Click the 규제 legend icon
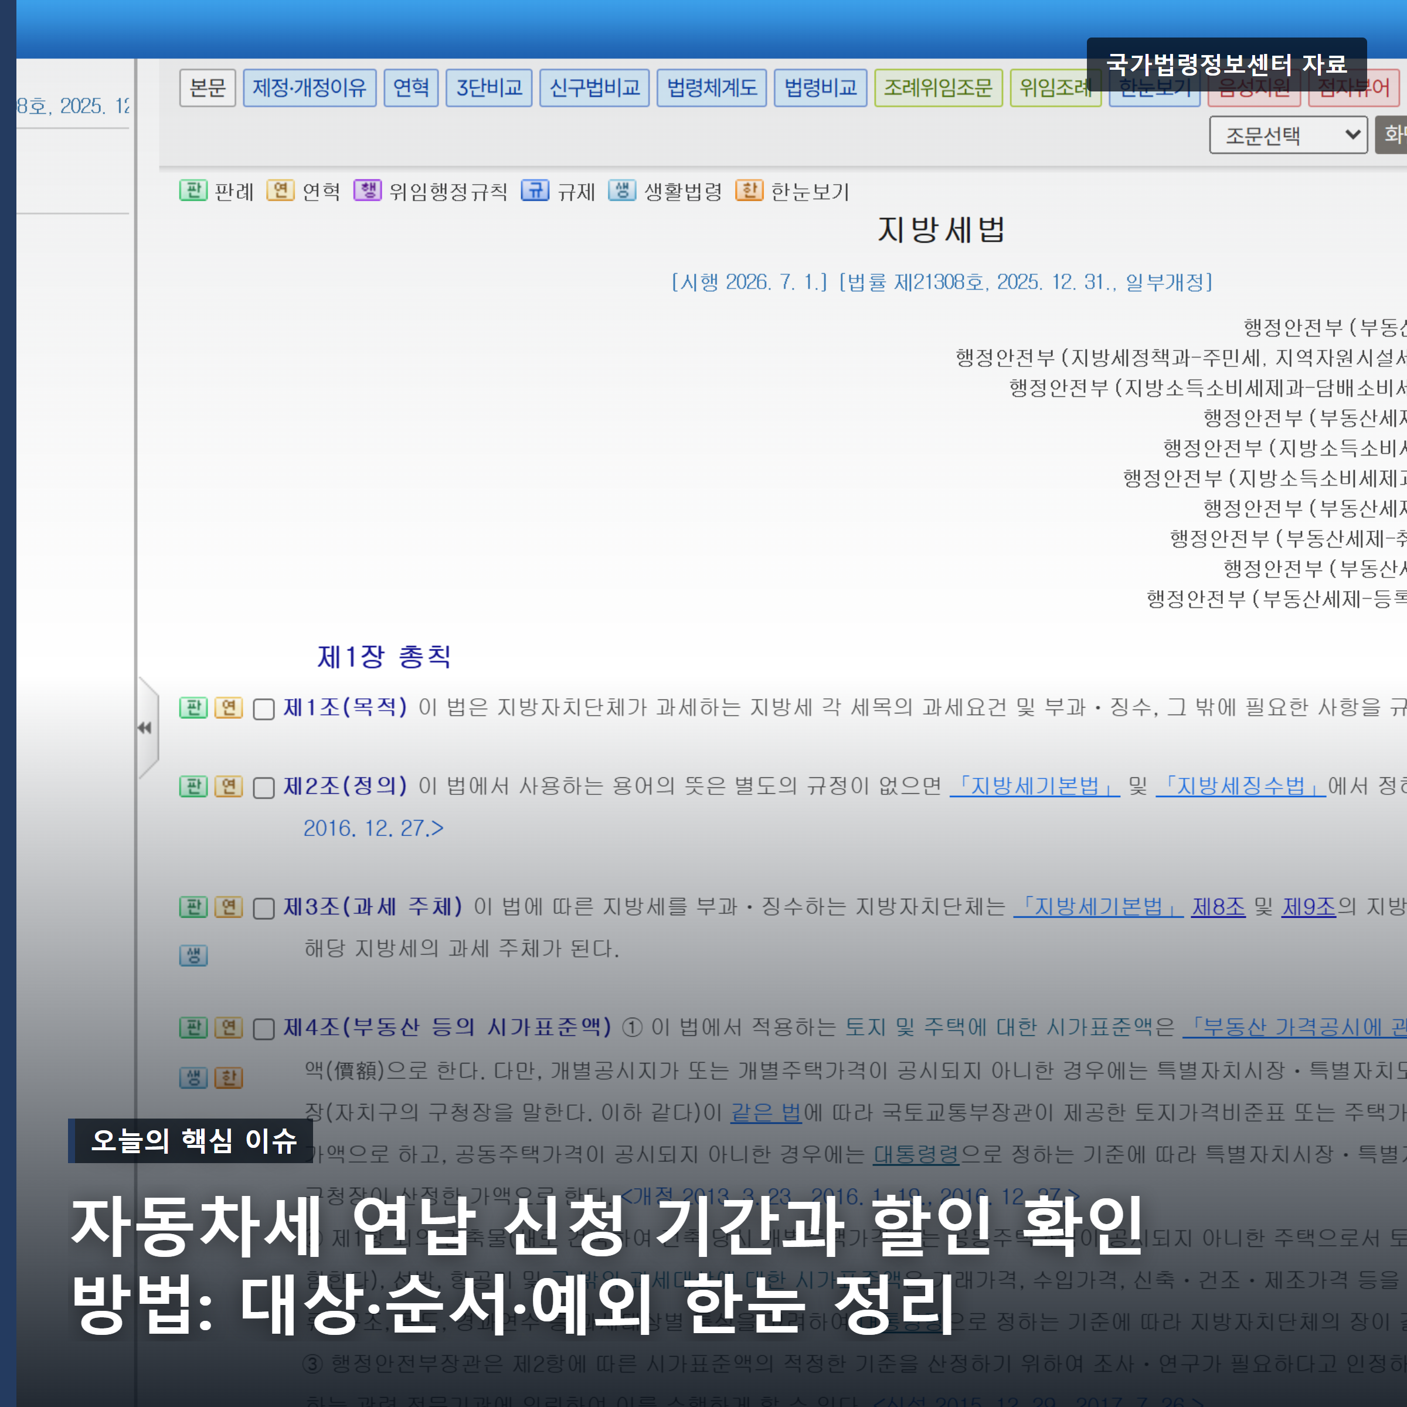Viewport: 1407px width, 1407px height. coord(535,191)
